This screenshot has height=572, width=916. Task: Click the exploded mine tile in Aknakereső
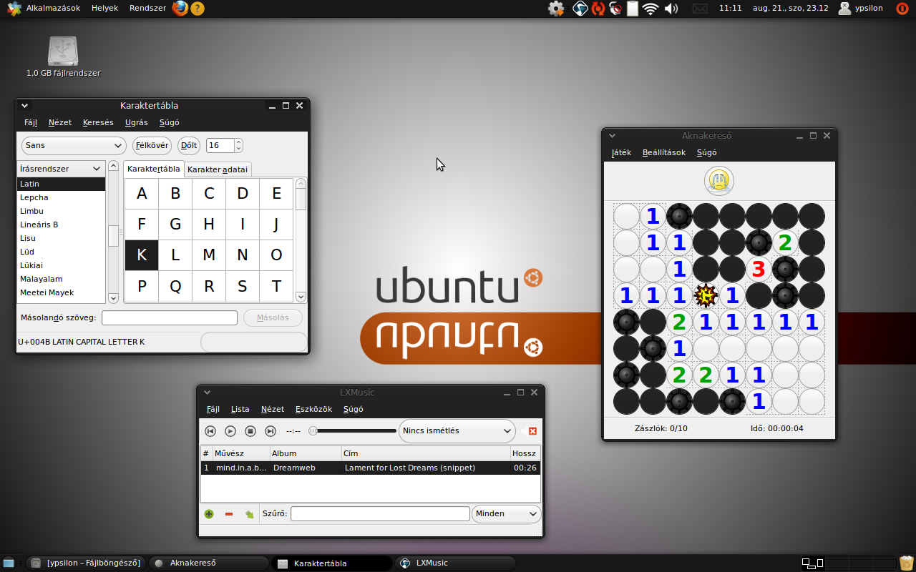[706, 295]
